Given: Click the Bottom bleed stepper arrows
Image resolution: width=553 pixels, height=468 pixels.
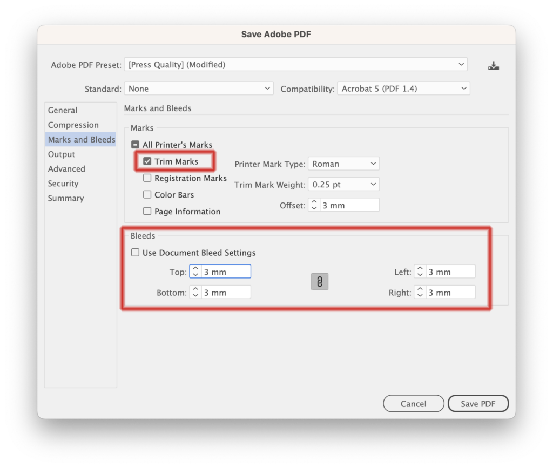Looking at the screenshot, I should [x=195, y=292].
